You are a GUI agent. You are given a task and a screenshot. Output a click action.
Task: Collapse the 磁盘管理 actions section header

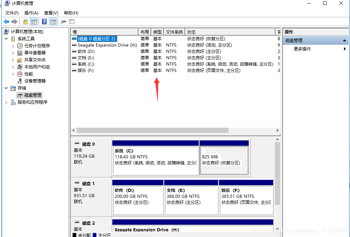345,41
